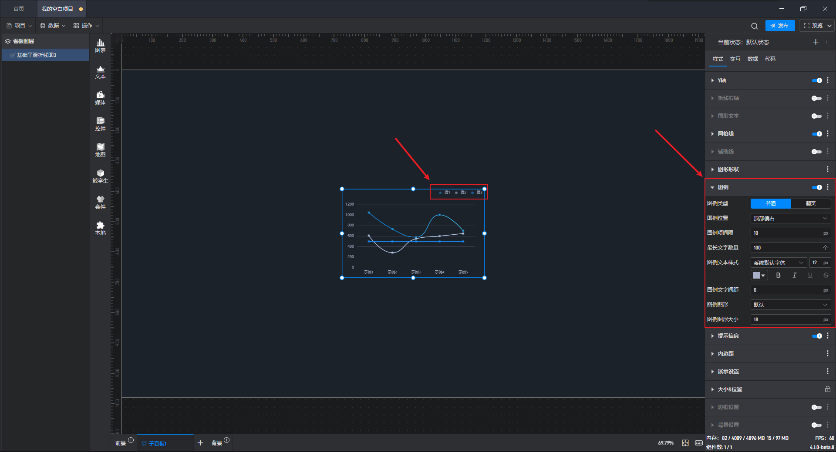Open the 图例位置 dropdown

click(x=791, y=218)
